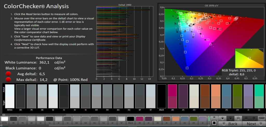Click the DeltaE 2000 bar chart
The height and width of the screenshot is (127, 266).
pyautogui.click(x=125, y=41)
